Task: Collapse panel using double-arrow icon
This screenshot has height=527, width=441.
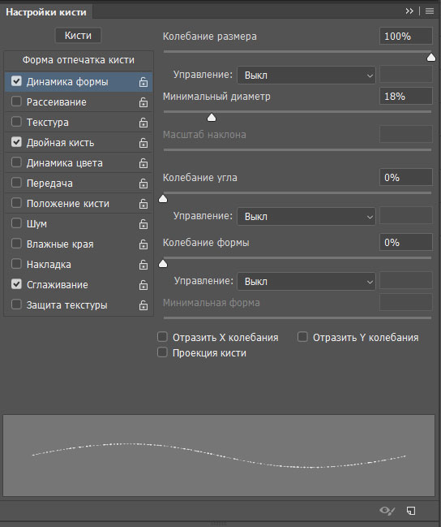Action: [x=409, y=11]
